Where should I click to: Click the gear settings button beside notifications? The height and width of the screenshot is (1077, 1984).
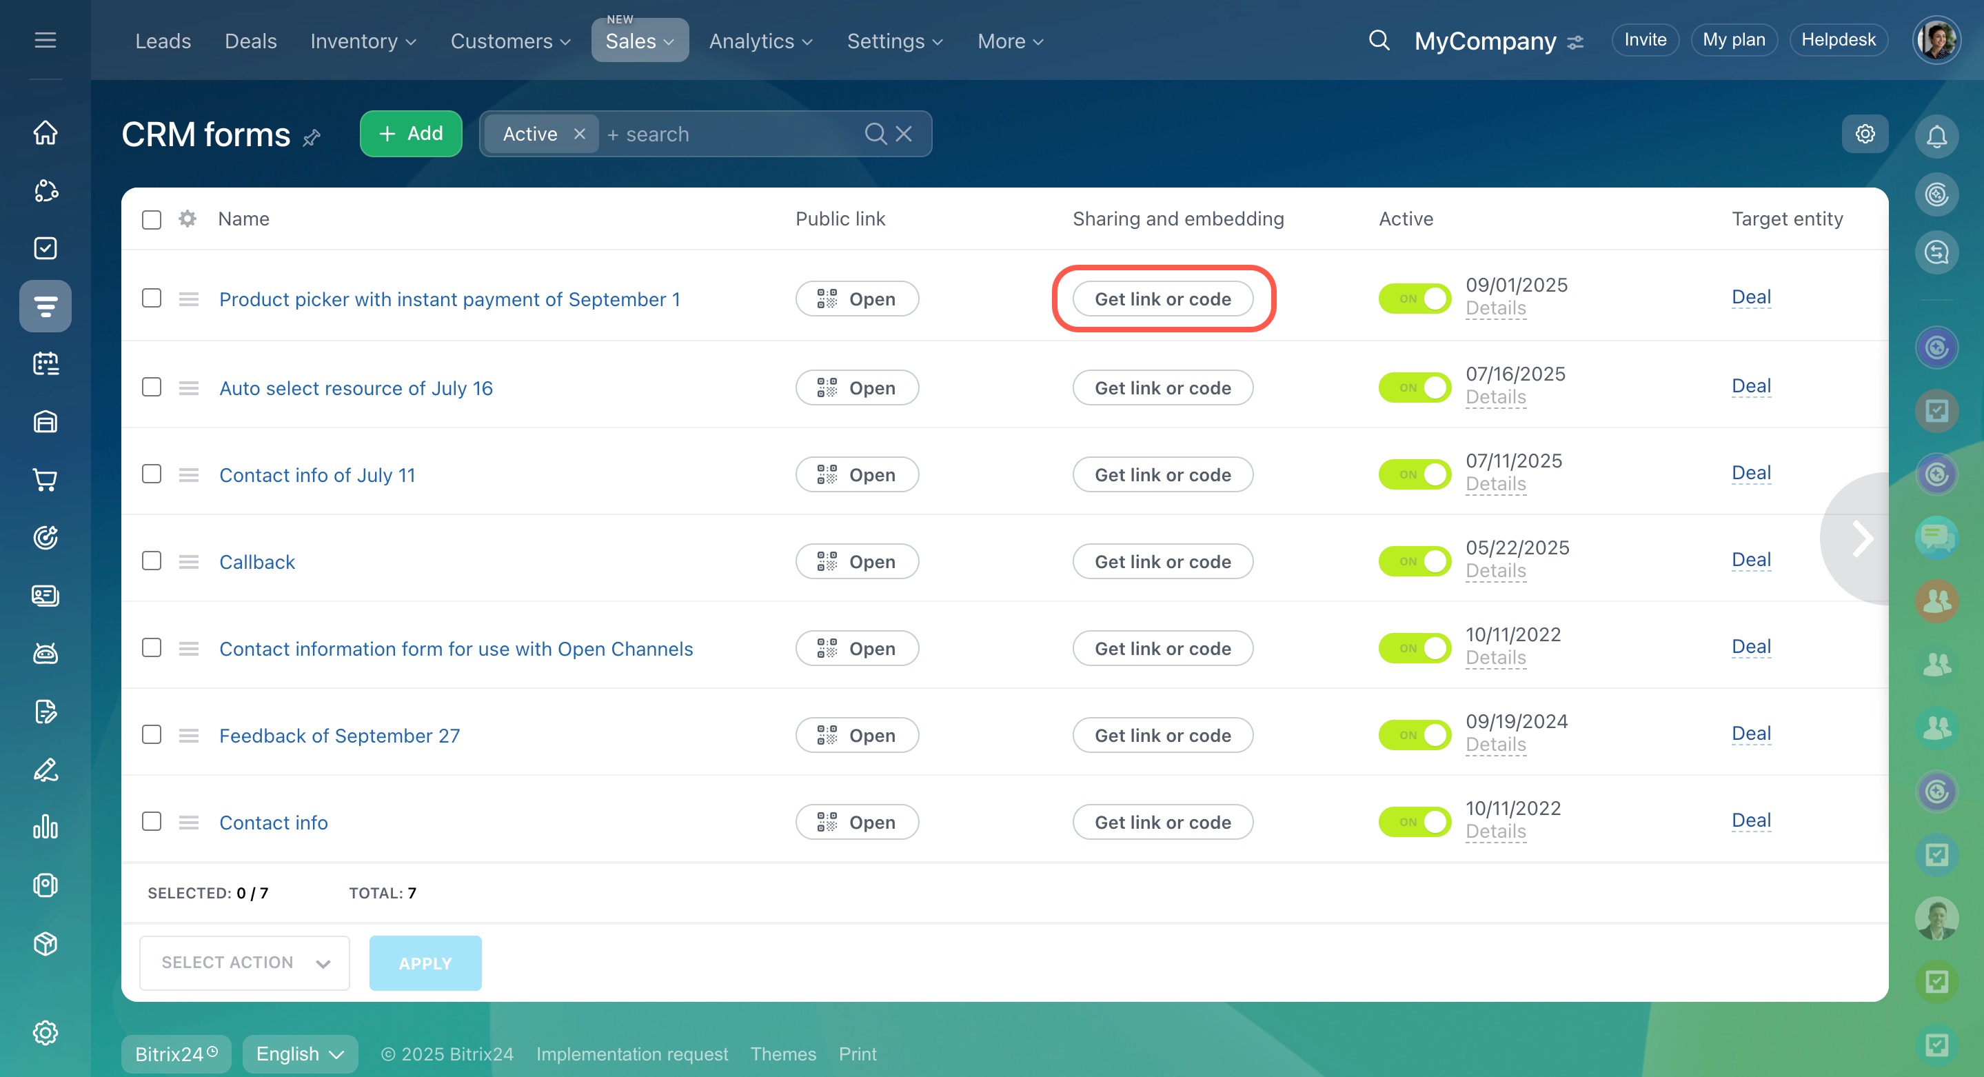(1865, 134)
